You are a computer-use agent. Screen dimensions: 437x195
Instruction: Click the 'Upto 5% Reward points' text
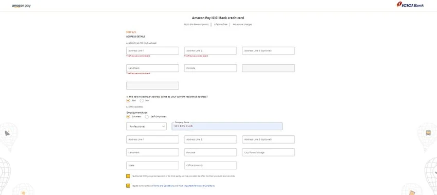click(x=196, y=25)
